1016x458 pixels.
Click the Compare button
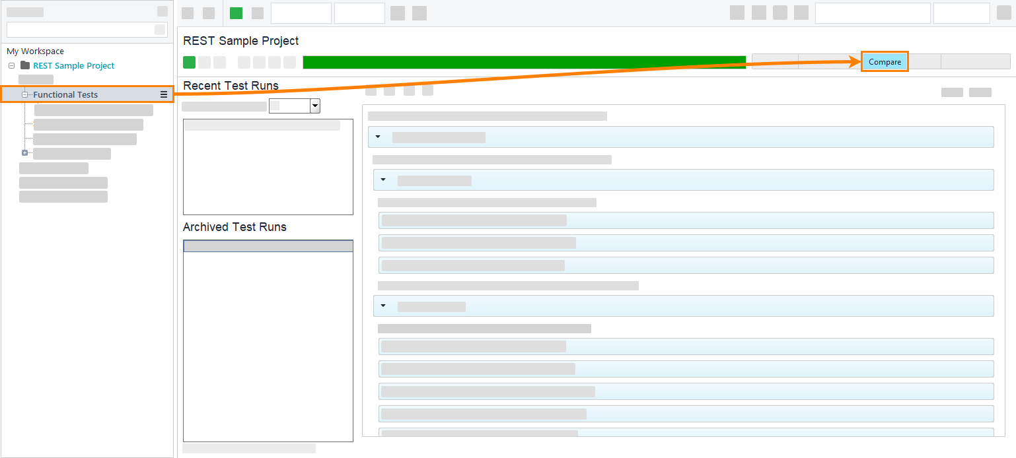tap(885, 61)
